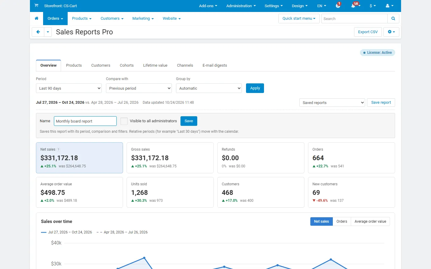Open the Channels tab
431x269 pixels.
coord(185,65)
